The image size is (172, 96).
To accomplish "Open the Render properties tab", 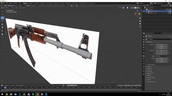I will point(144,39).
